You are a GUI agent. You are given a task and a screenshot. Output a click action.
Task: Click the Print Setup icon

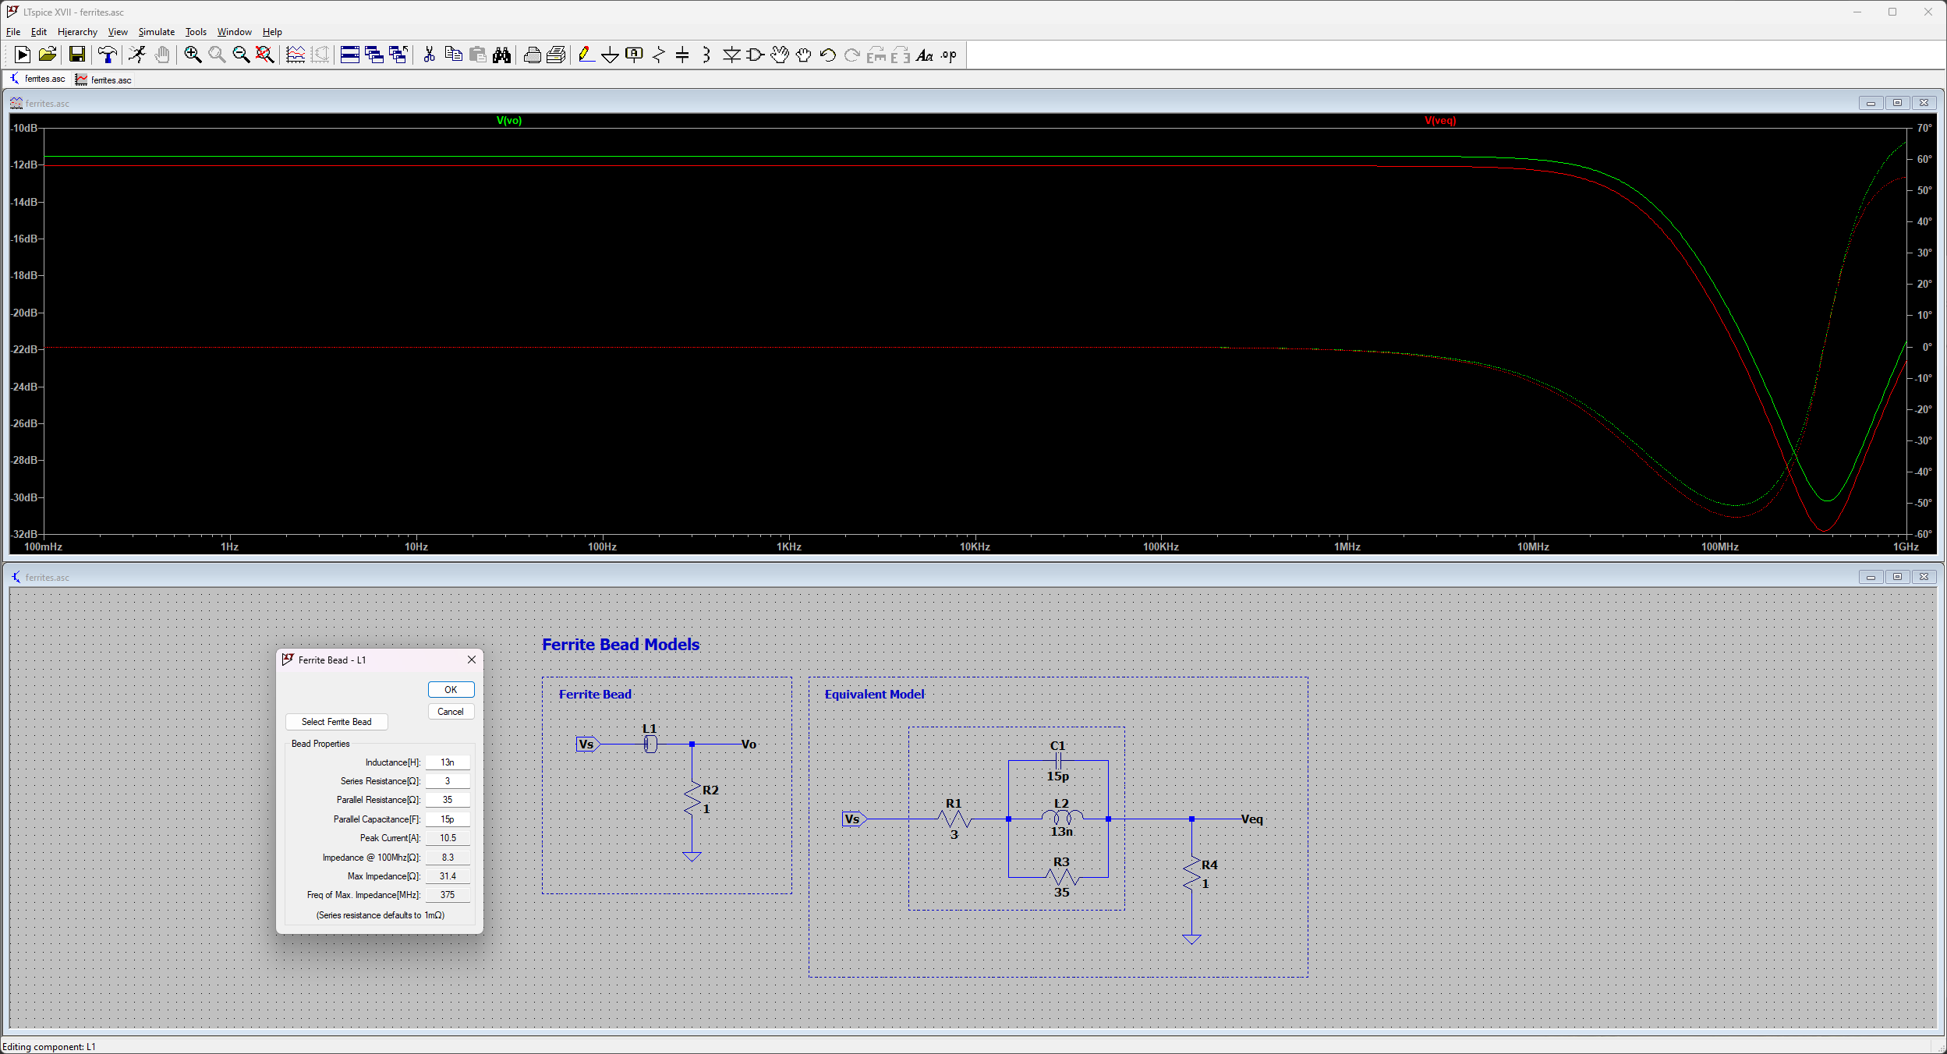click(557, 55)
